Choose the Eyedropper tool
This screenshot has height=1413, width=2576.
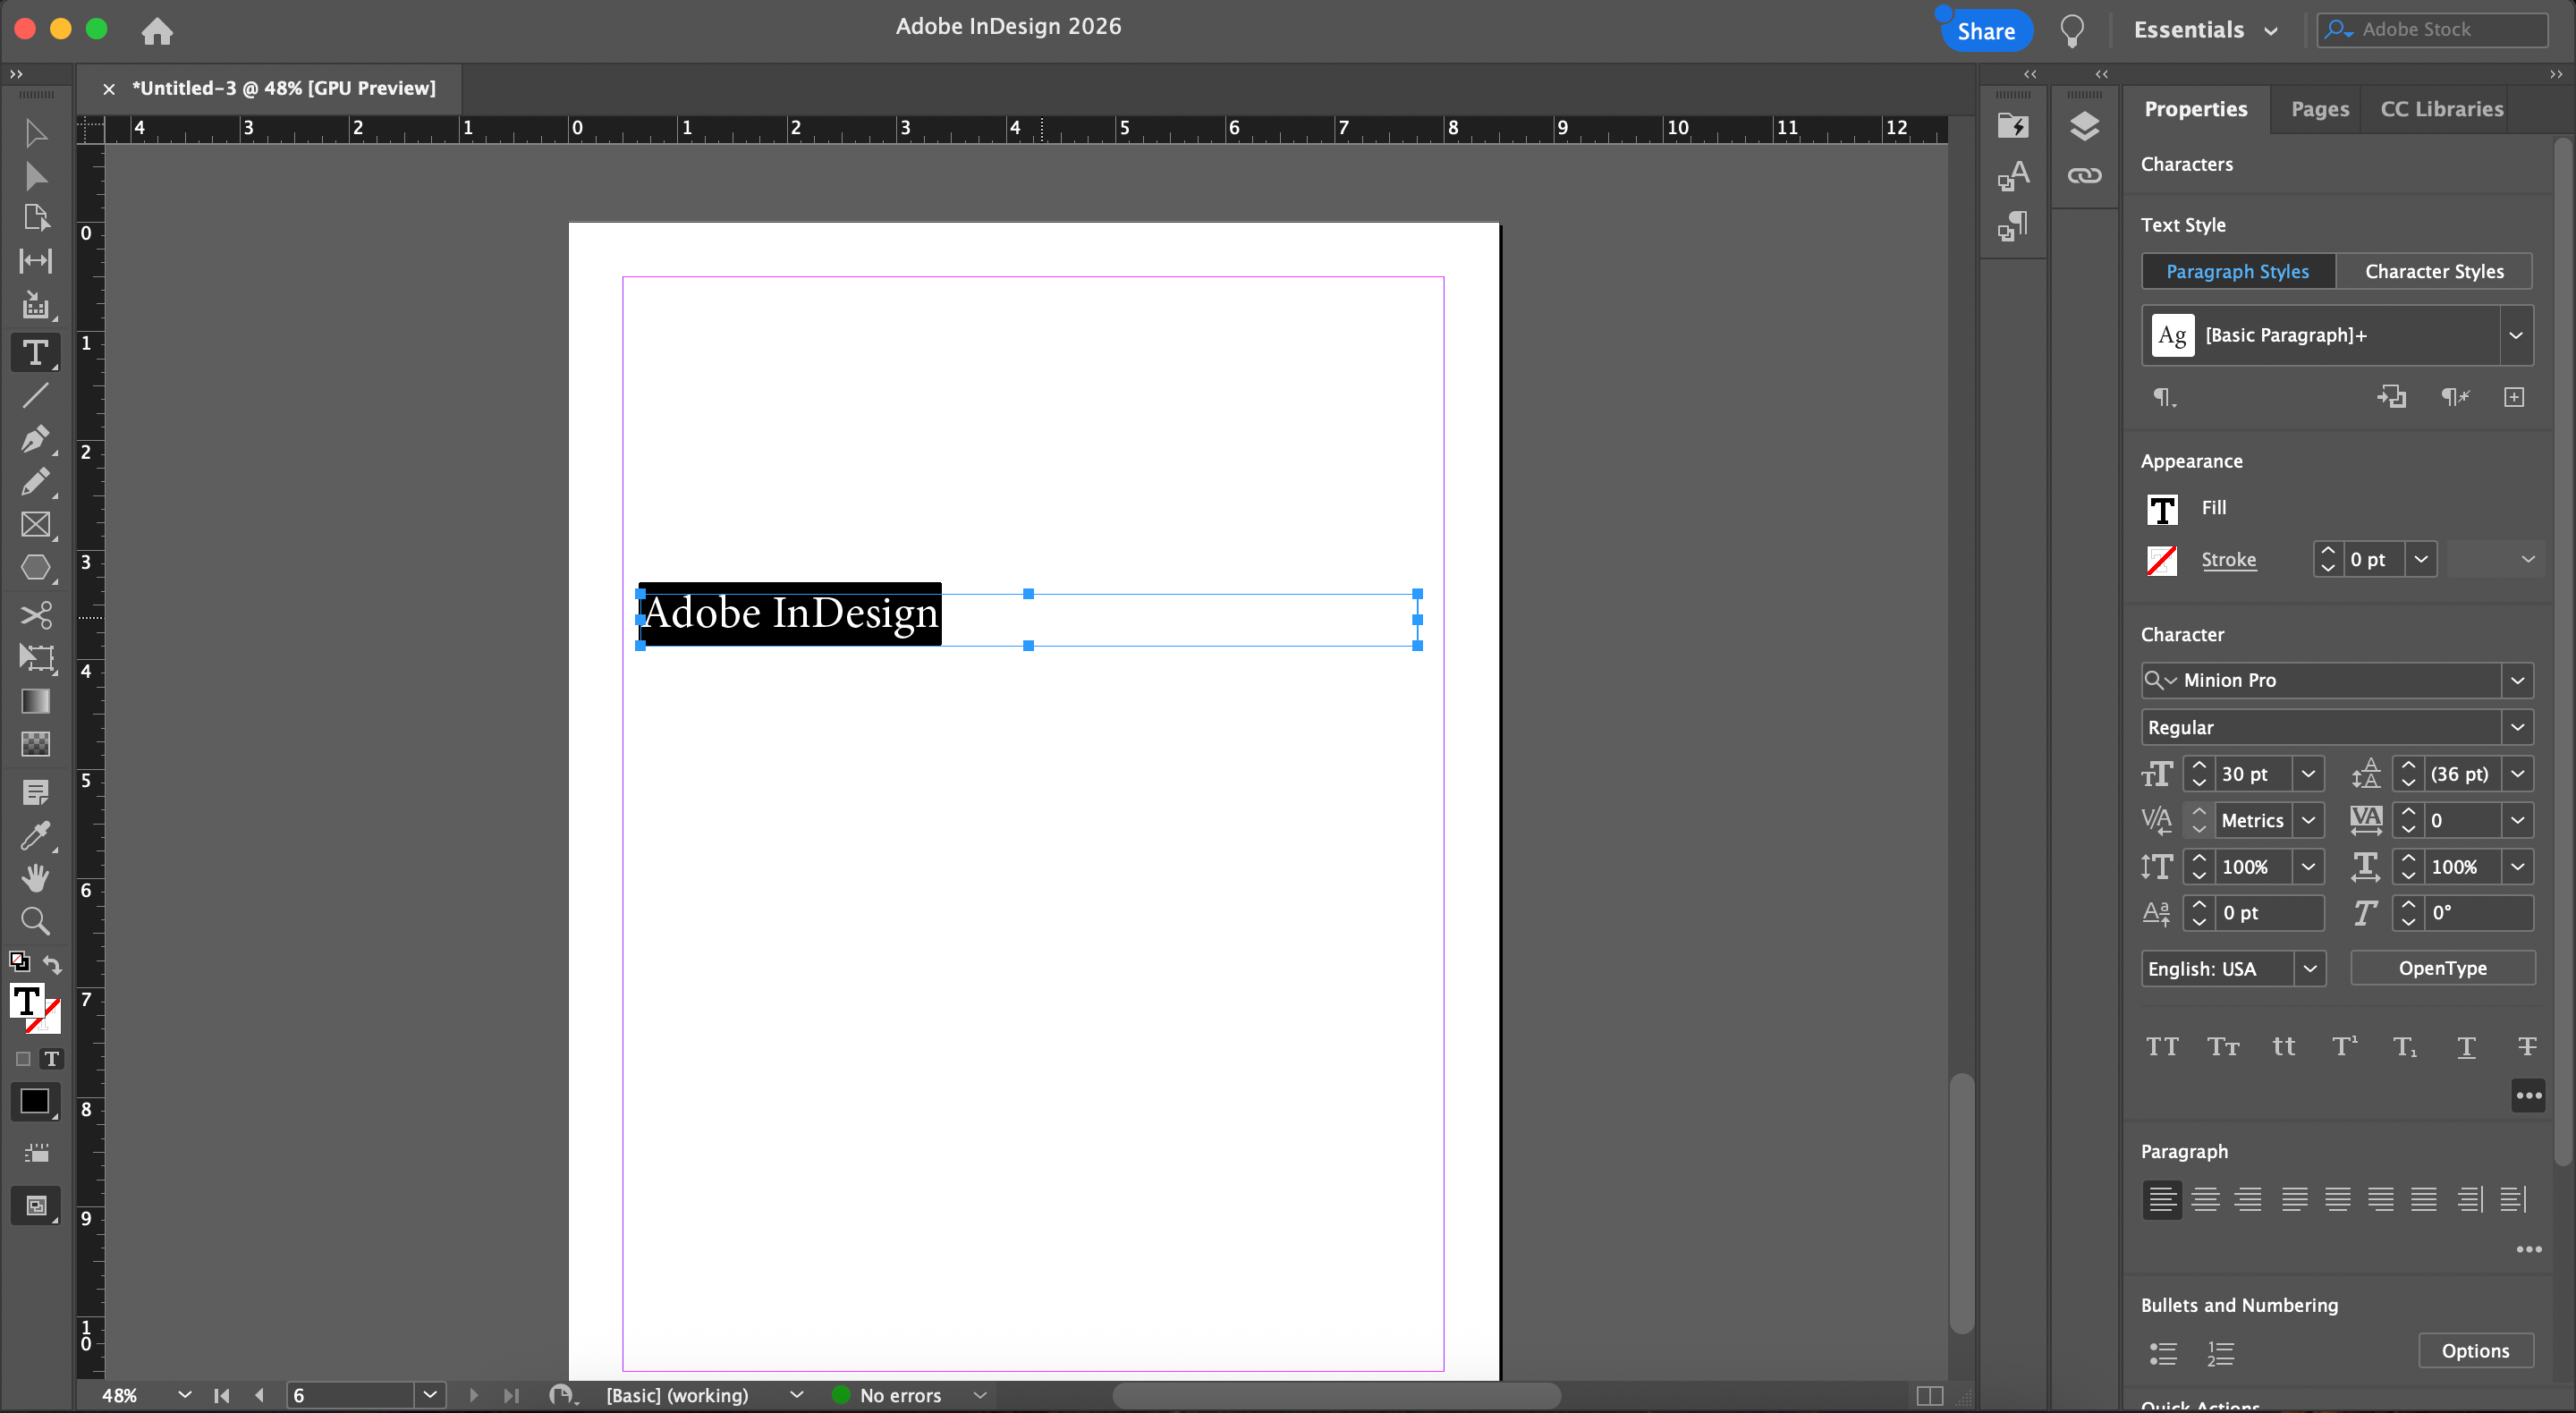(35, 835)
